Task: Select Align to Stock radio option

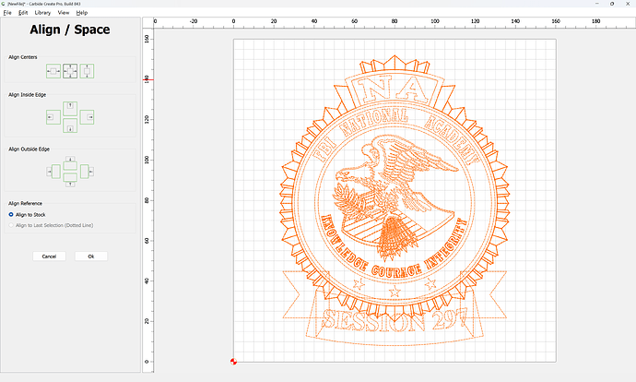Action: [x=27, y=214]
